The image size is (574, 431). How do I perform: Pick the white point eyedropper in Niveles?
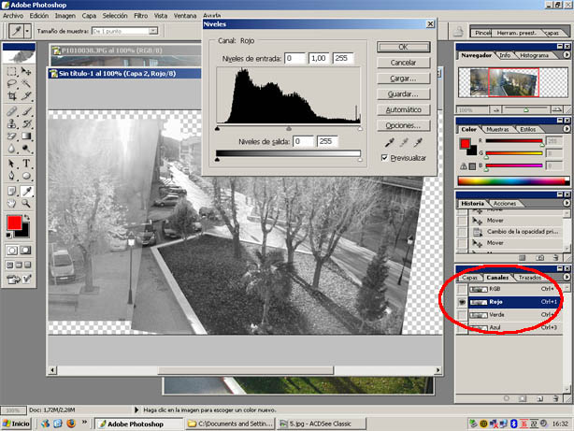(x=418, y=142)
